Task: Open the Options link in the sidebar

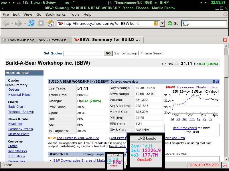Action: point(14,89)
